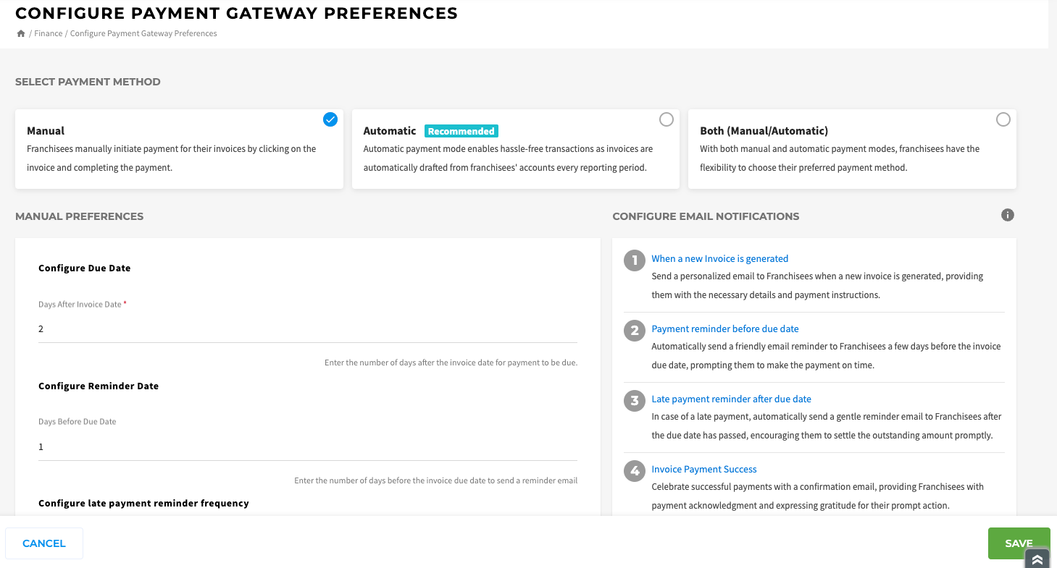Click the Days After Invoice Date field
This screenshot has width=1057, height=568.
click(308, 329)
